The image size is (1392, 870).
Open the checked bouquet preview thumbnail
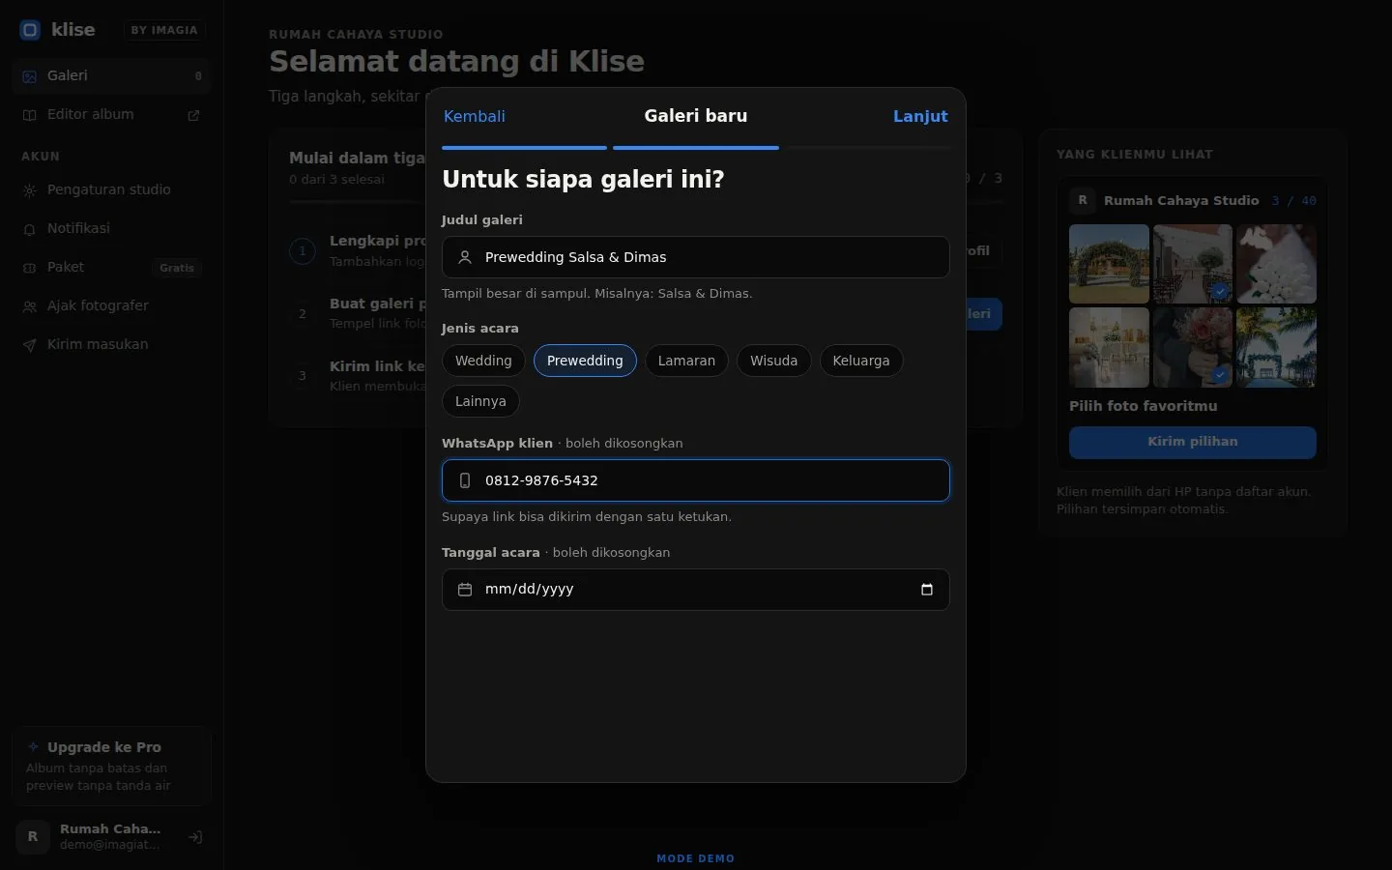click(1193, 347)
